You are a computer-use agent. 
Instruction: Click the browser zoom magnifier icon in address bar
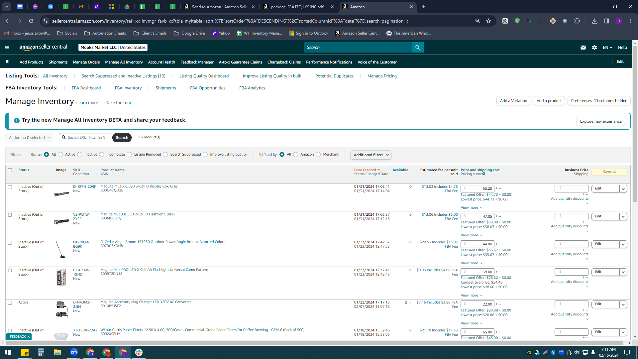tap(478, 21)
